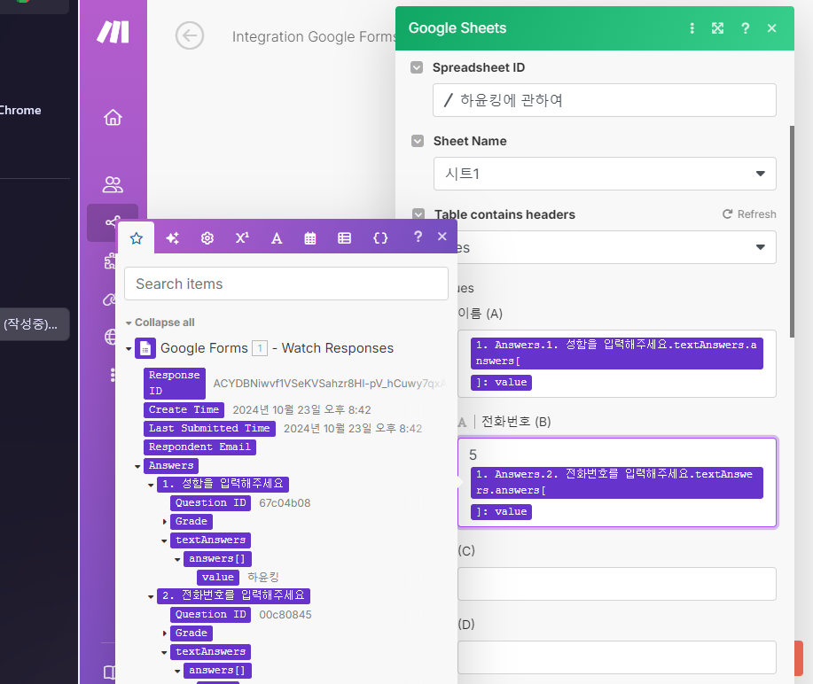Open the math functions x¹ tab
Image resolution: width=813 pixels, height=684 pixels.
(x=242, y=237)
